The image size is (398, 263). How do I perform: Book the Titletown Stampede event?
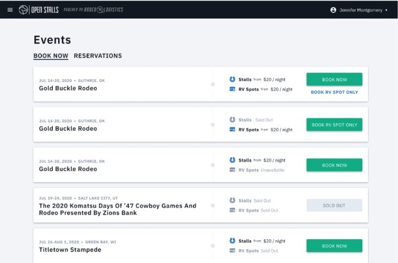(334, 246)
